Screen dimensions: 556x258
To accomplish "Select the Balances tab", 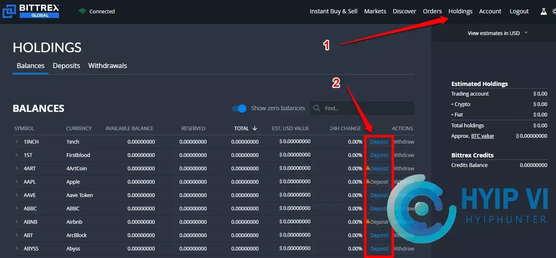I will (31, 66).
